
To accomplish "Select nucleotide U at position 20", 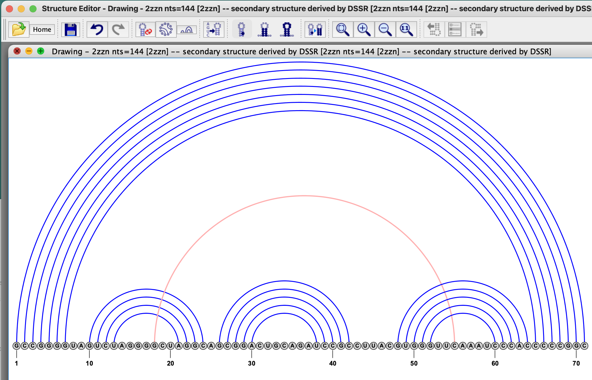I will coord(171,346).
